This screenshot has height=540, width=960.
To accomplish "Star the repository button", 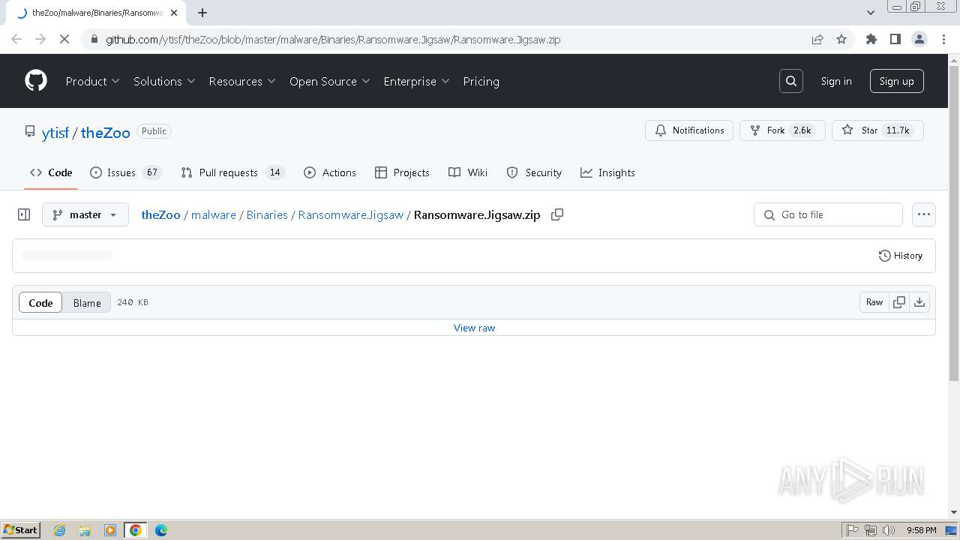I will pyautogui.click(x=877, y=130).
